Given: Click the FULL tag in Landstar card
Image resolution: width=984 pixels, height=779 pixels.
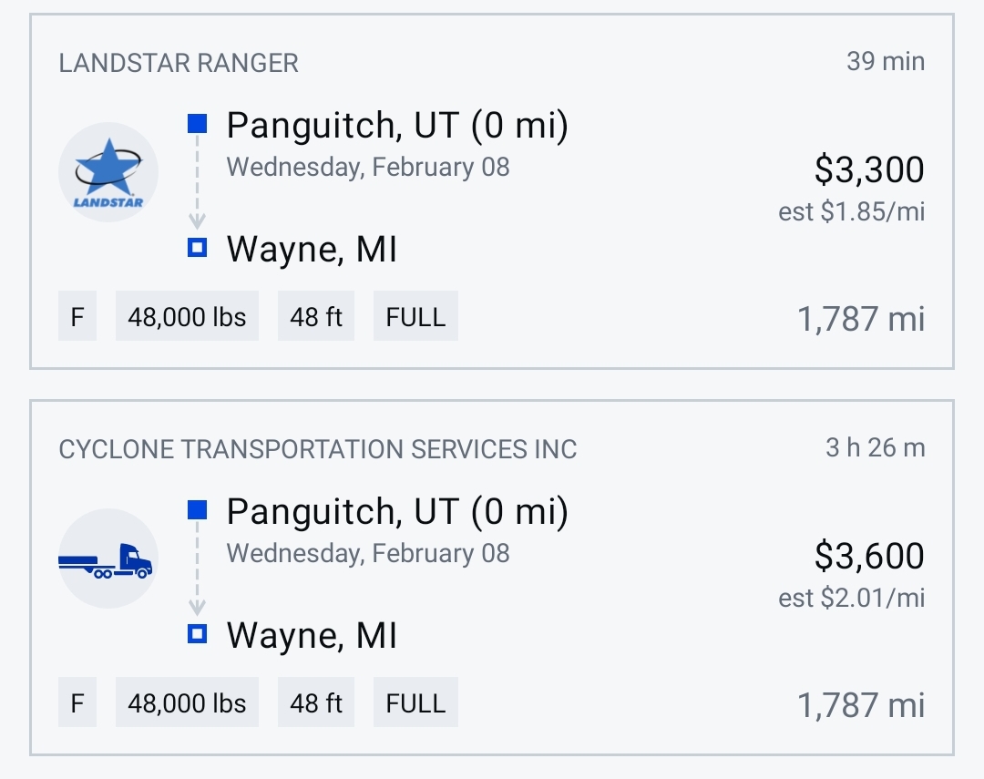Looking at the screenshot, I should pyautogui.click(x=415, y=316).
